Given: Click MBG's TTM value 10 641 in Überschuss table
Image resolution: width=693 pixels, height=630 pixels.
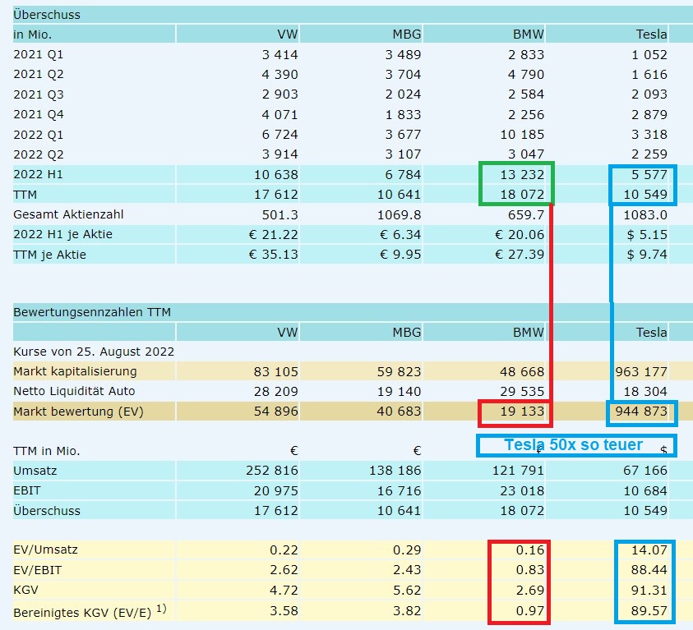Looking at the screenshot, I should click(x=399, y=194).
